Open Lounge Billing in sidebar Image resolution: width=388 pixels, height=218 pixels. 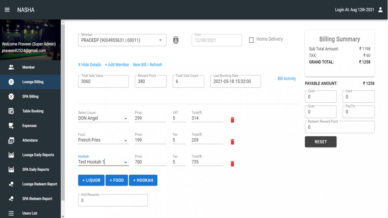coord(30,82)
